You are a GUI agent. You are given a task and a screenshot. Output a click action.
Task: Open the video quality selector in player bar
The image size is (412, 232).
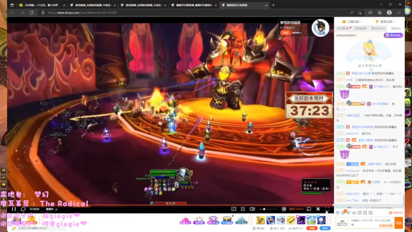pos(297,209)
